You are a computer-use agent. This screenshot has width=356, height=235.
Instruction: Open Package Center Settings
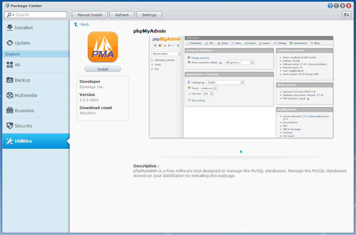(149, 15)
